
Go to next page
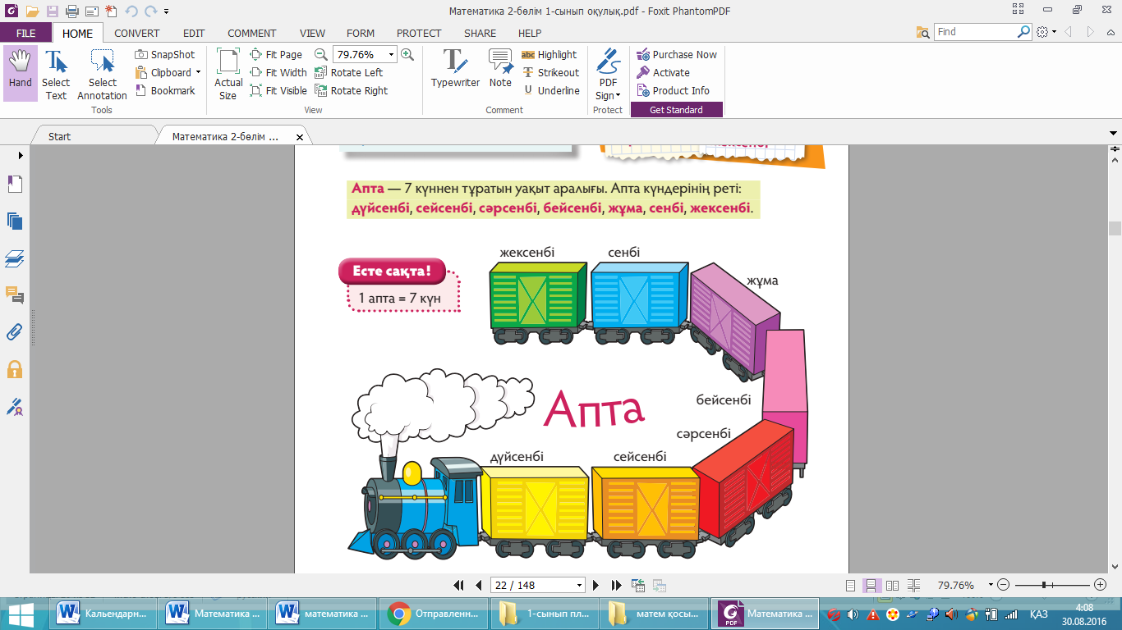pyautogui.click(x=597, y=585)
